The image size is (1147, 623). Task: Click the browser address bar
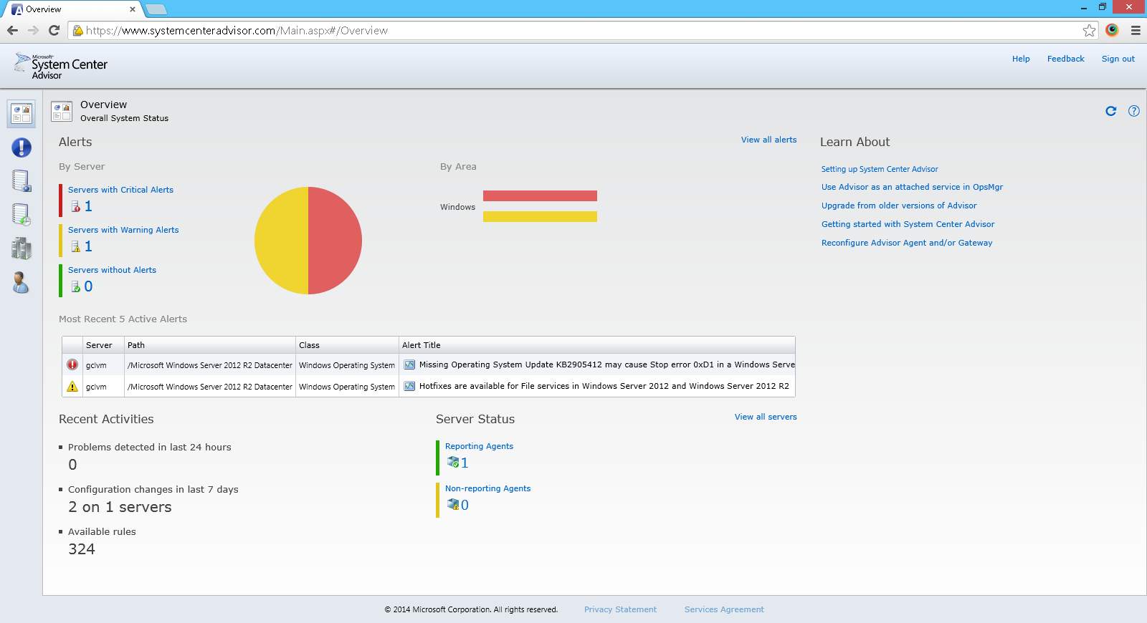point(573,31)
